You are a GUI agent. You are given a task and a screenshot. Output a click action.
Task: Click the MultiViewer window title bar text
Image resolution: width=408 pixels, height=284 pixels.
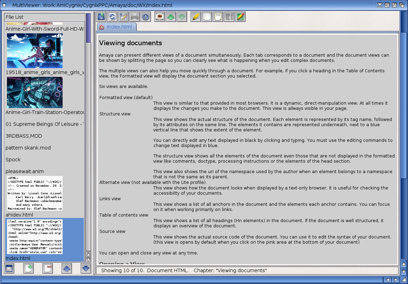tap(93, 5)
